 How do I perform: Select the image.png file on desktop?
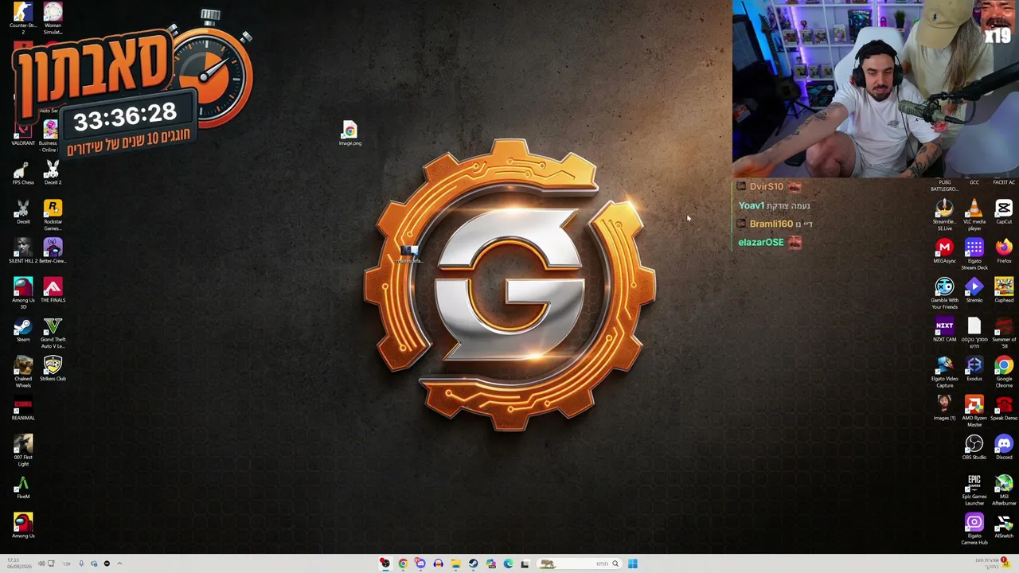pyautogui.click(x=350, y=133)
